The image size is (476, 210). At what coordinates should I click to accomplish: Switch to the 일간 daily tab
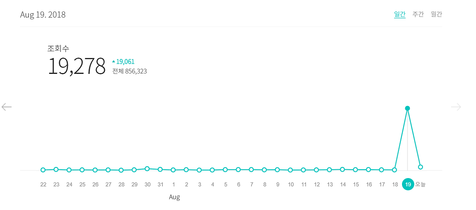coord(400,14)
